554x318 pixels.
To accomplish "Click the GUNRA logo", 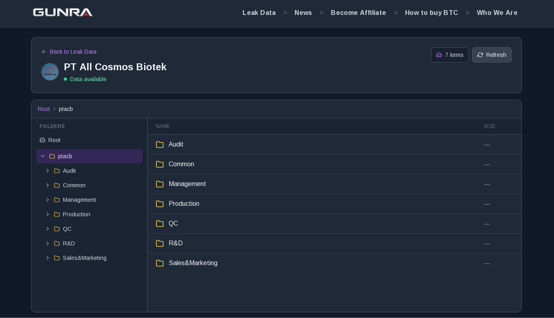I will tap(63, 13).
